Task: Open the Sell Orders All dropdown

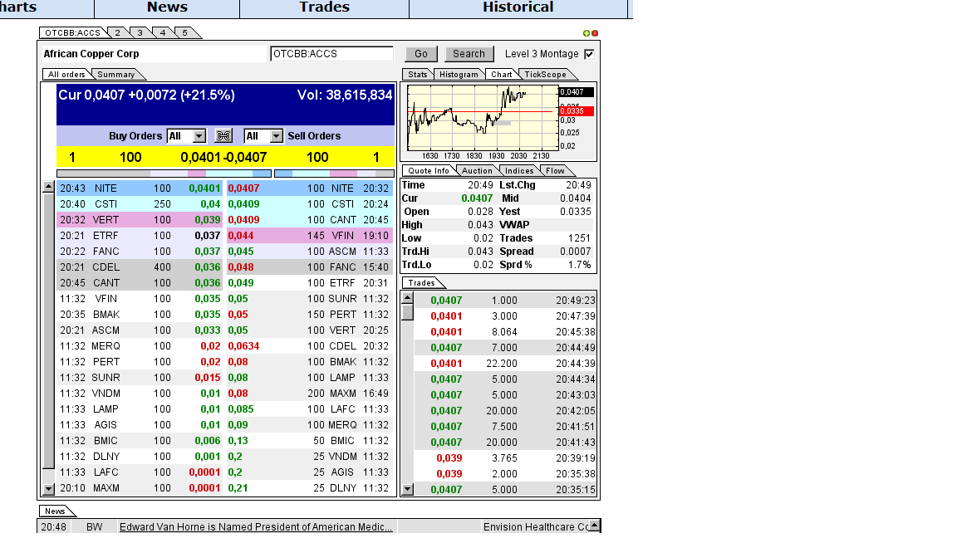Action: (x=263, y=136)
